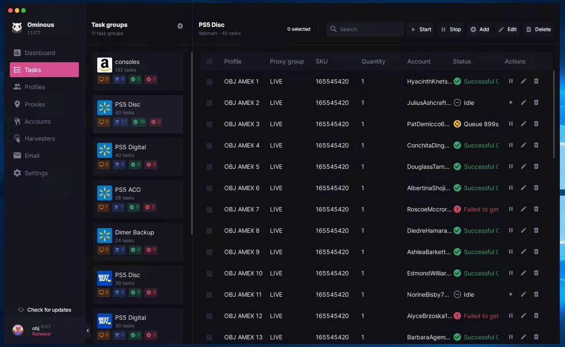
Task: Pause the OBJ AMEX 13 task
Action: tap(511, 337)
